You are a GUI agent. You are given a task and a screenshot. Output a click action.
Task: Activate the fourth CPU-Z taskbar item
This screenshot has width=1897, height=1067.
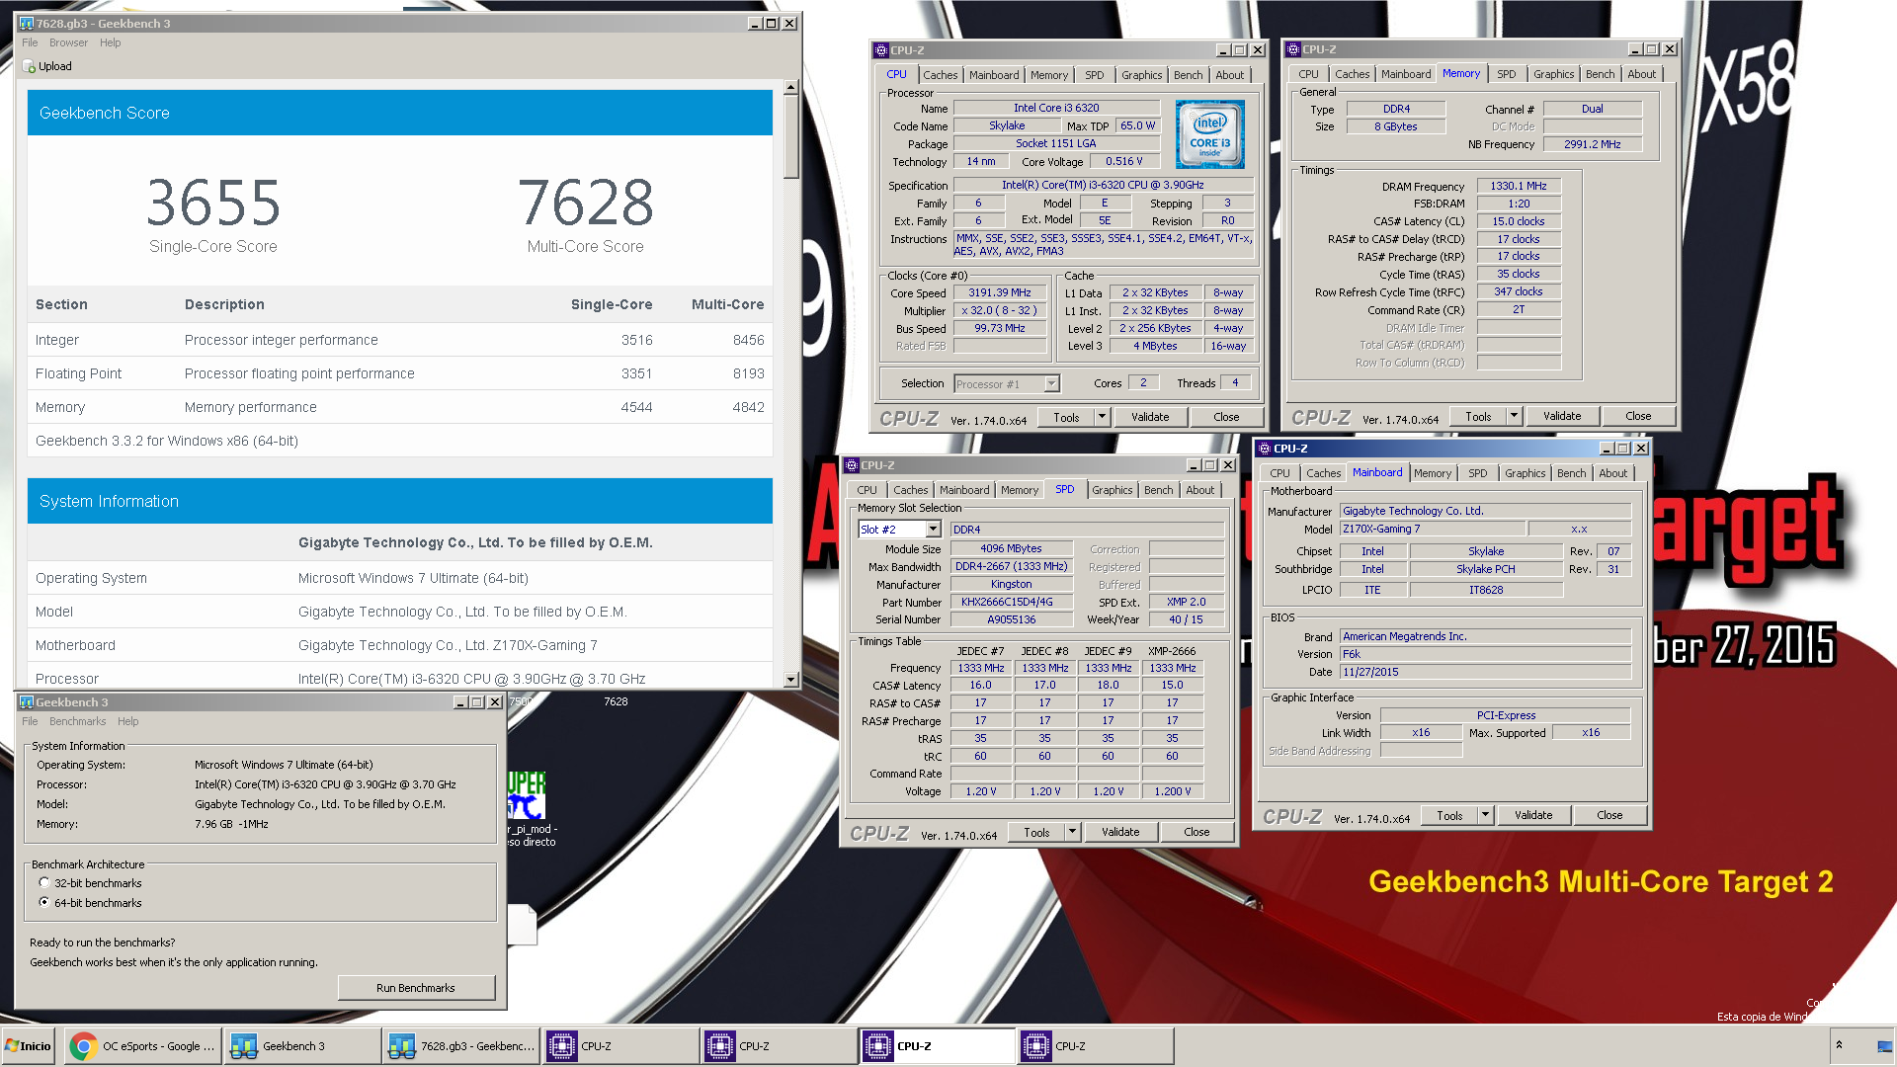click(x=1096, y=1046)
